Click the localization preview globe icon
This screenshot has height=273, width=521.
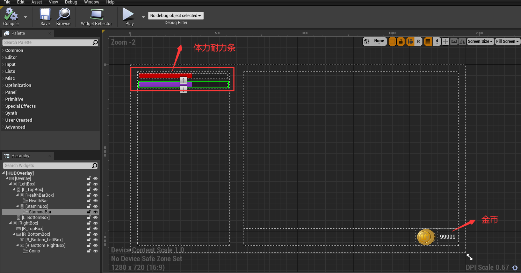pyautogui.click(x=366, y=41)
